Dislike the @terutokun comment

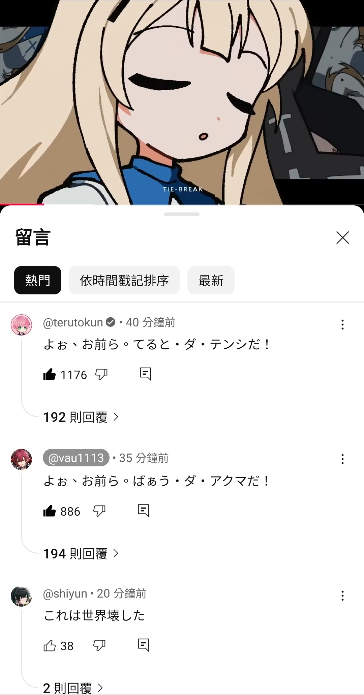click(x=101, y=374)
